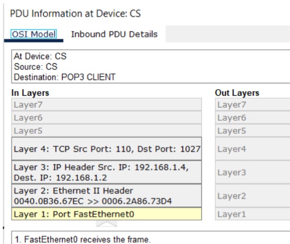Click the In Layers Layer7 box
The image size is (290, 244).
click(x=106, y=104)
